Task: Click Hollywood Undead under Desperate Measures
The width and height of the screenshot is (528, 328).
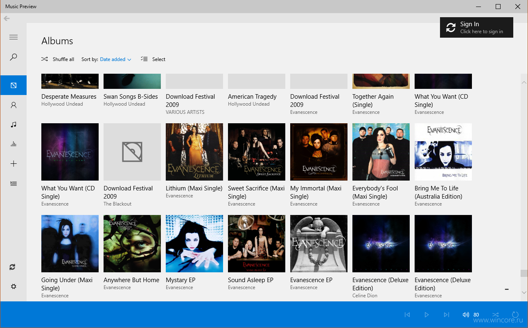Action: click(62, 104)
